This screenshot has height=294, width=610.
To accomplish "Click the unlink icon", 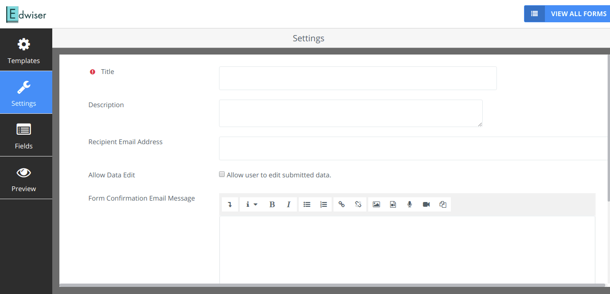I will click(358, 204).
